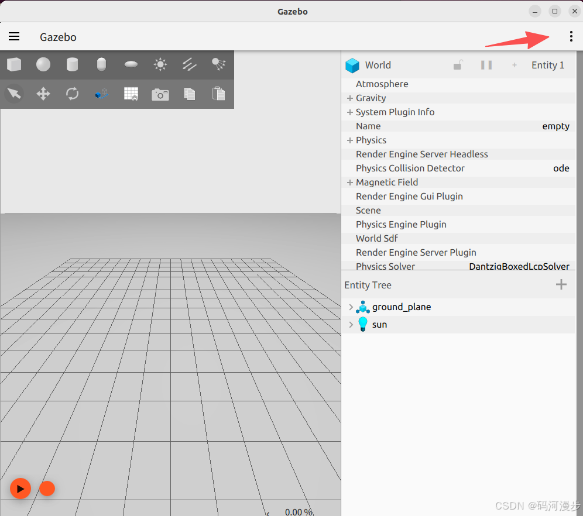
Task: Expand the ground_plane tree node
Action: coord(351,307)
